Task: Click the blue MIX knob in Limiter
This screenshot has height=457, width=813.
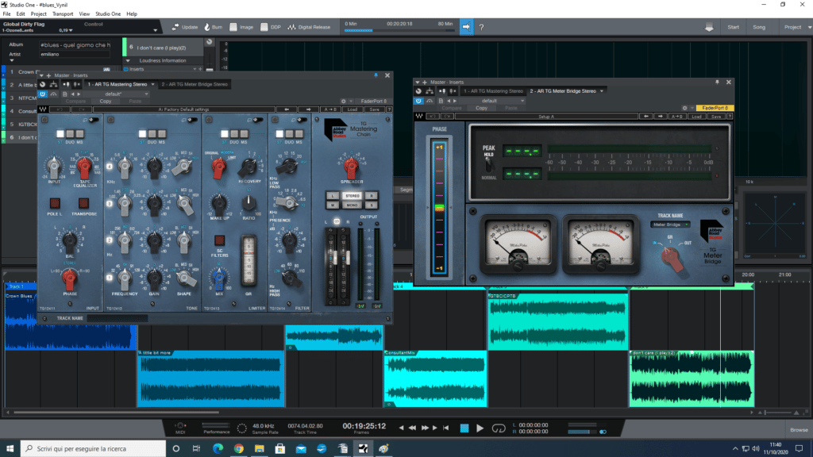Action: point(219,278)
